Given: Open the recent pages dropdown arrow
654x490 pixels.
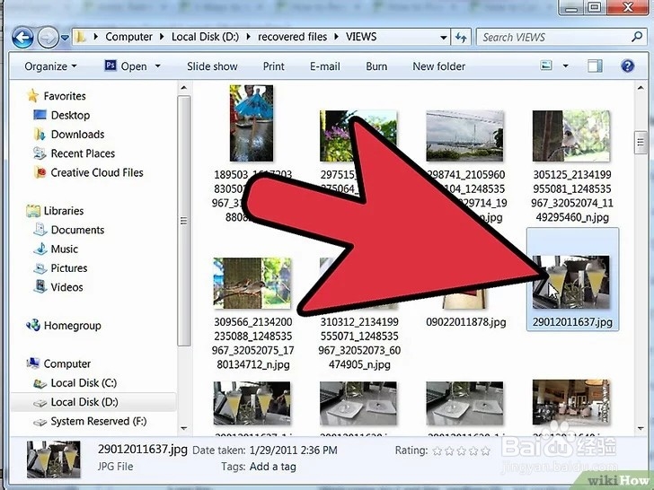Looking at the screenshot, I should [x=65, y=38].
